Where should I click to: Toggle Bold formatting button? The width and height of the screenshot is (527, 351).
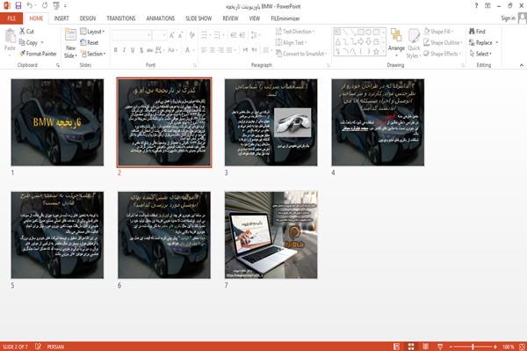[116, 50]
